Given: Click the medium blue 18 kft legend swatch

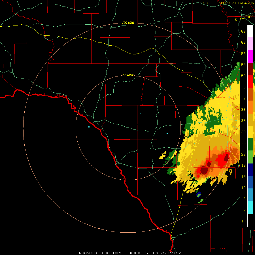Looking at the screenshot, I should point(250,182).
